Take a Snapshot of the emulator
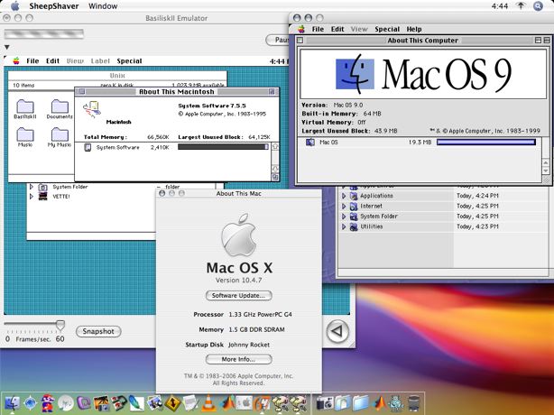Screen dimensions: 554x415 [x=98, y=331]
